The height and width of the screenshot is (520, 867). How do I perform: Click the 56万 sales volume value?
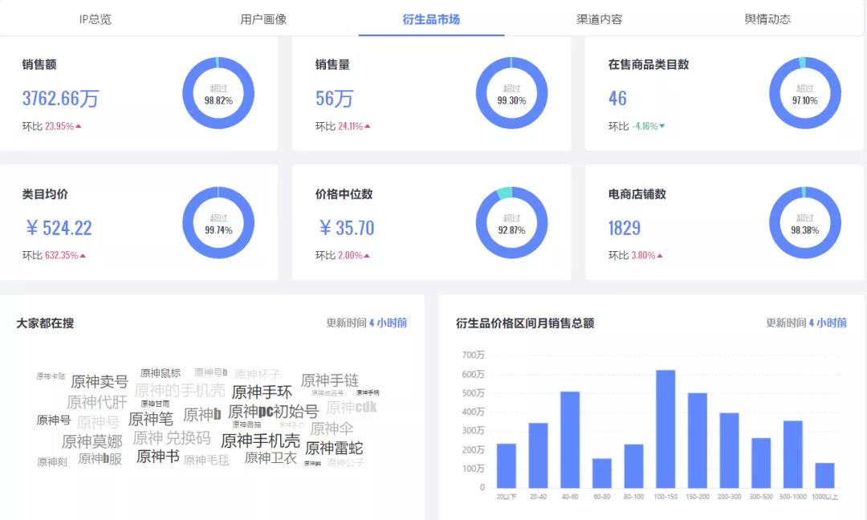pyautogui.click(x=334, y=99)
